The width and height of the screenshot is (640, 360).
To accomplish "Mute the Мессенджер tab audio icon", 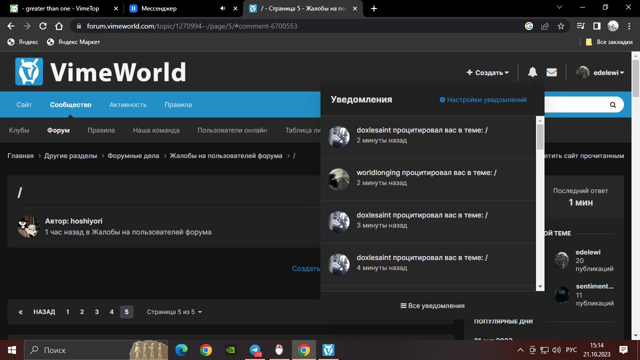I will click(222, 8).
